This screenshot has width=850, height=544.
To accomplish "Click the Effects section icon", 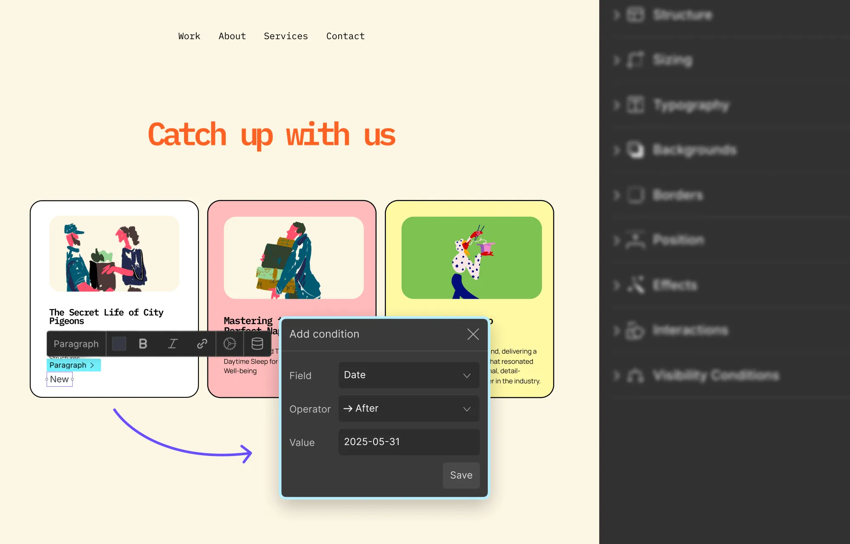I will [x=636, y=285].
